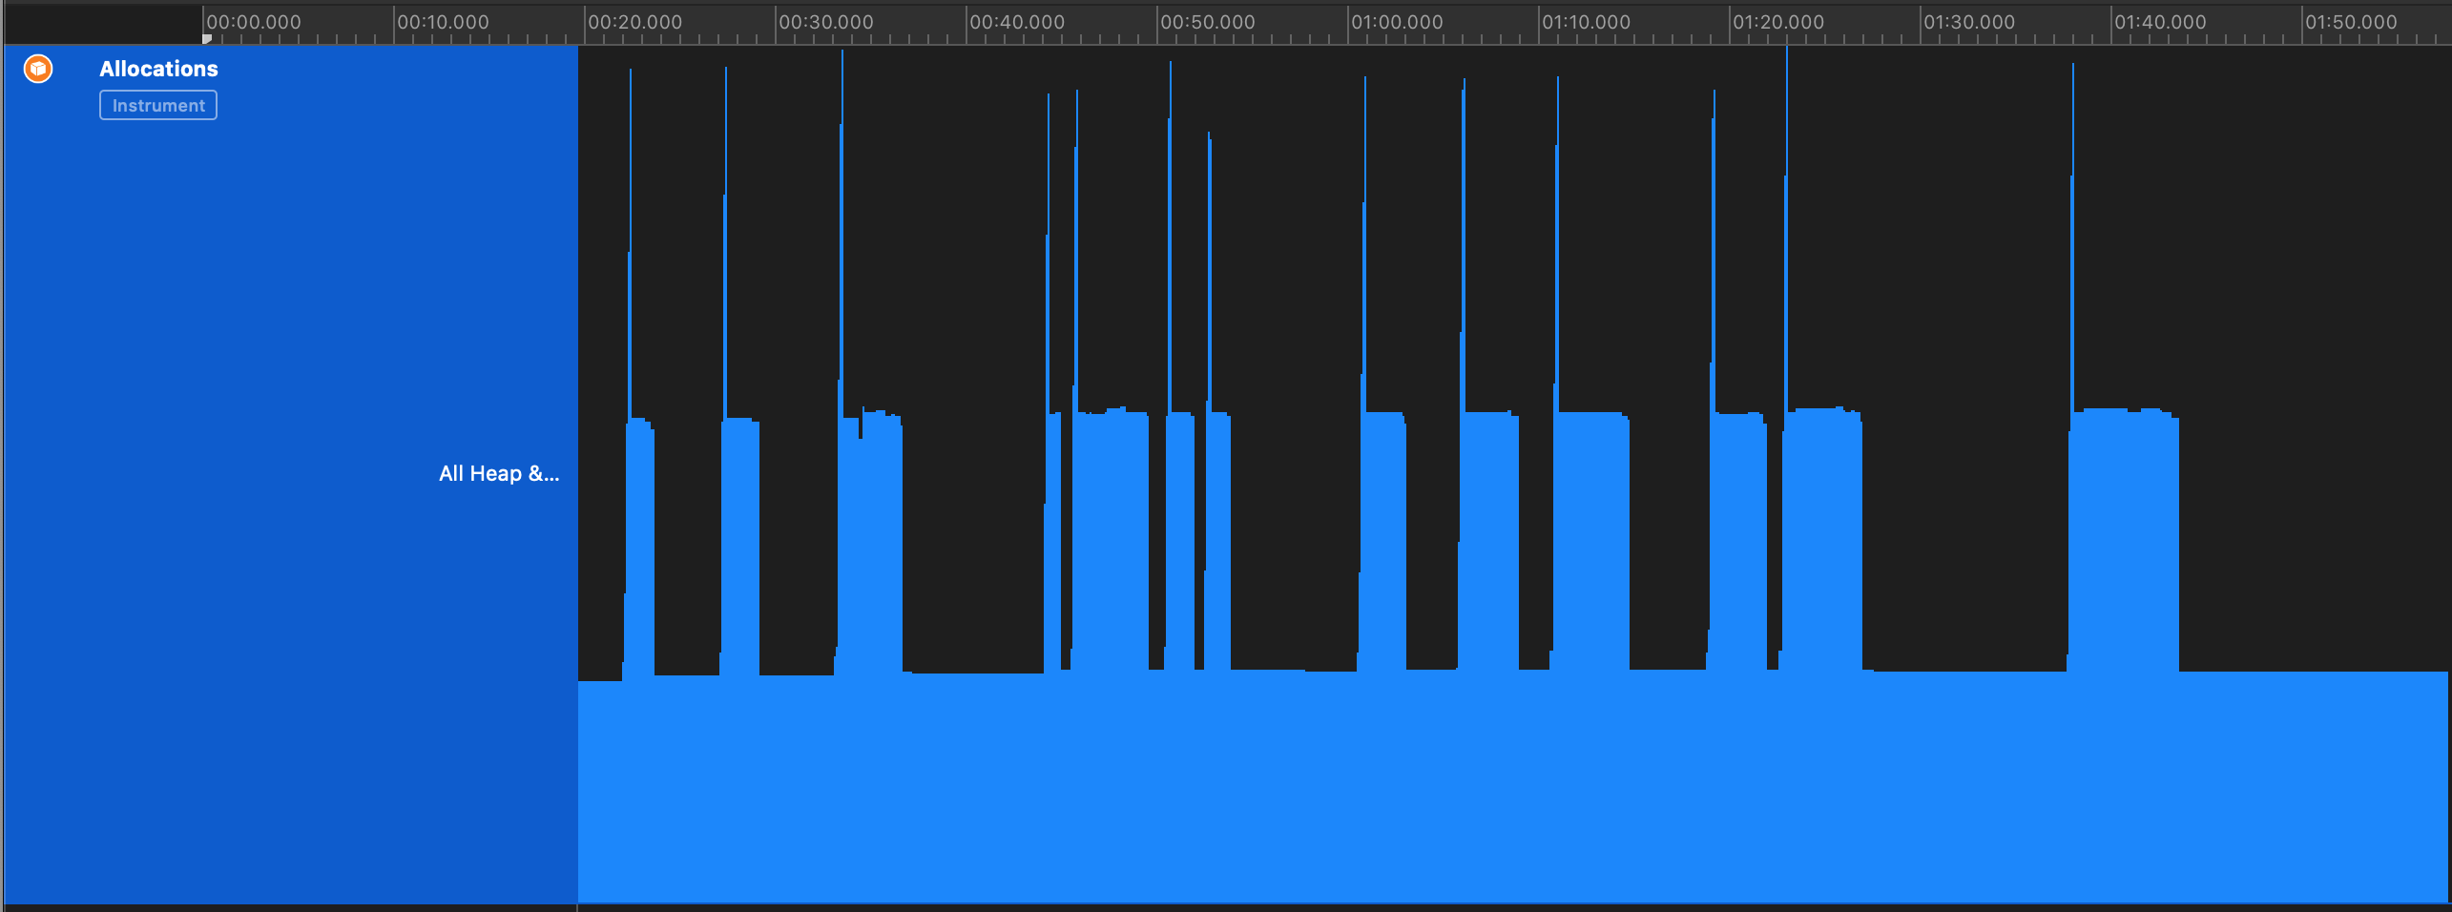Click the 01:00.000 timeline mark
Screen dimensions: 2452x912
(1398, 22)
